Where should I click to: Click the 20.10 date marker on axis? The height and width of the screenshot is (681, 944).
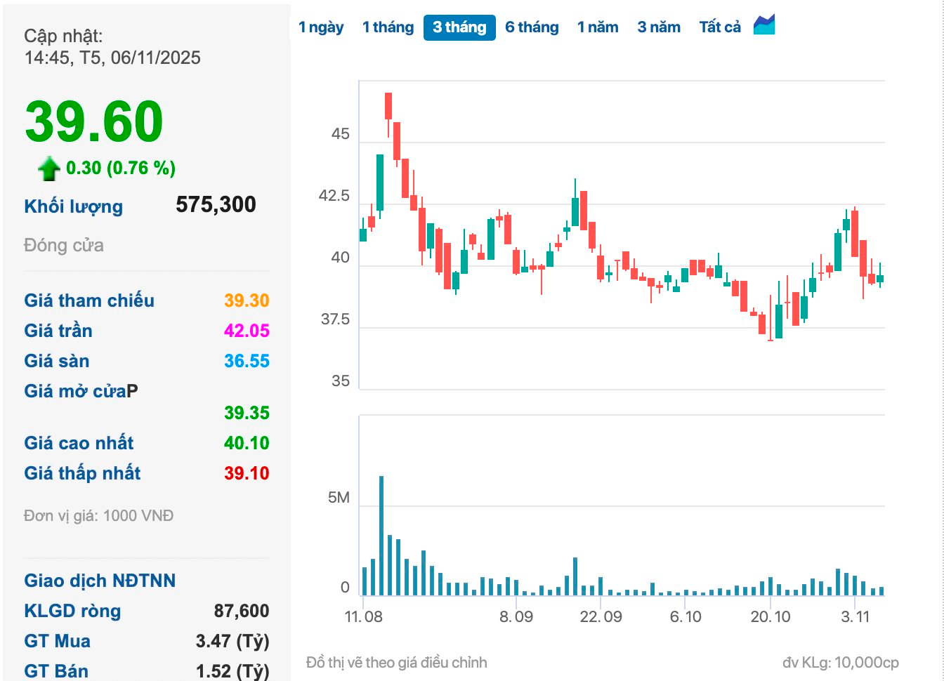(771, 616)
